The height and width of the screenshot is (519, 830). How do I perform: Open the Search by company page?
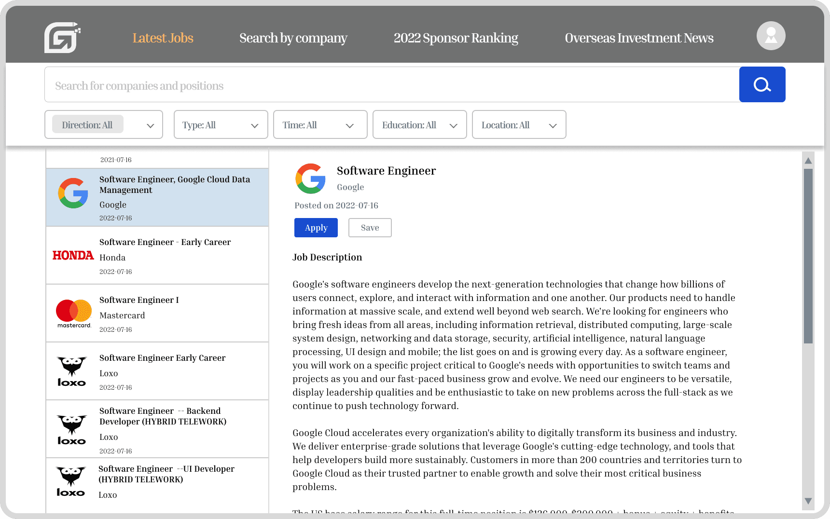(x=293, y=38)
